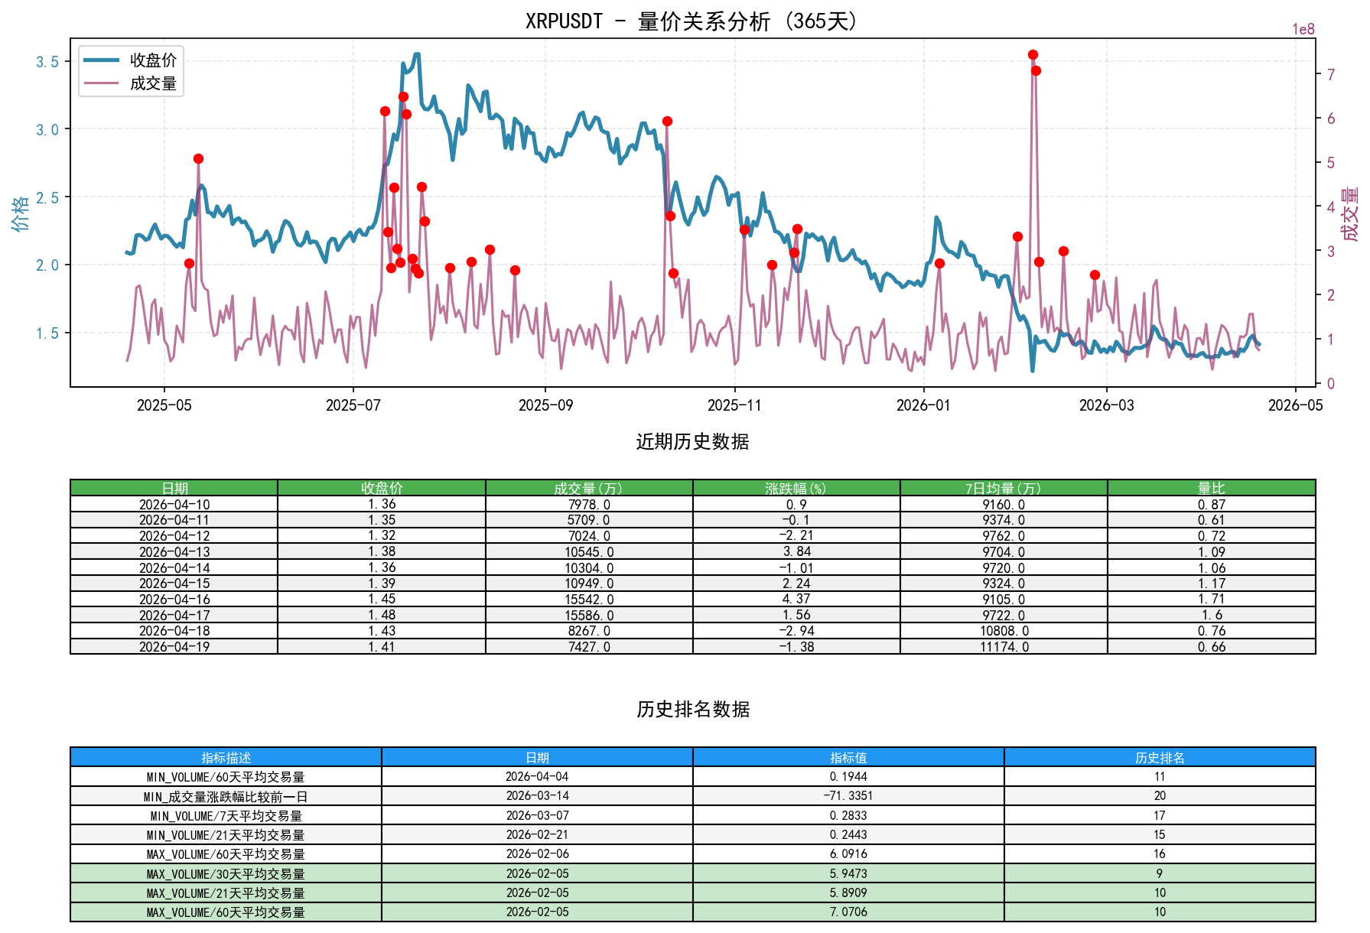Click the 1.5 price axis tick
The width and height of the screenshot is (1370, 933).
coord(47,333)
